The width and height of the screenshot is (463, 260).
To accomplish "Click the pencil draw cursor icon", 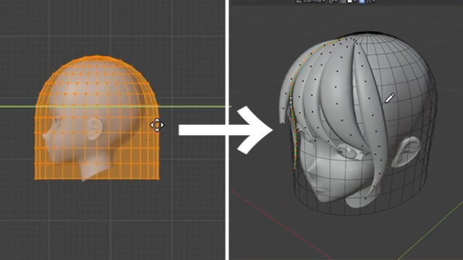I will [x=389, y=98].
